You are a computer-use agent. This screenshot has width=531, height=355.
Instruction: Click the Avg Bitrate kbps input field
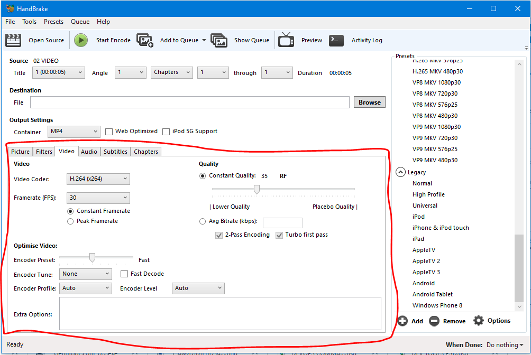(x=282, y=223)
